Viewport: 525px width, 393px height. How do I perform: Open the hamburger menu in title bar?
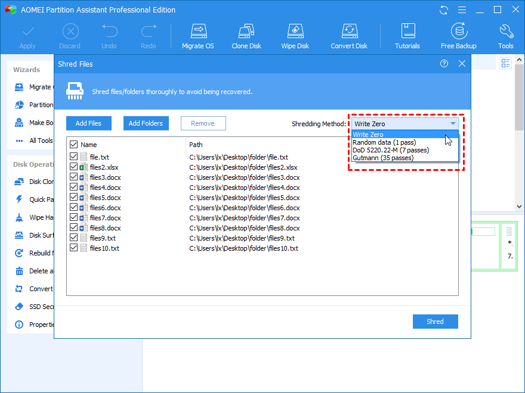462,10
